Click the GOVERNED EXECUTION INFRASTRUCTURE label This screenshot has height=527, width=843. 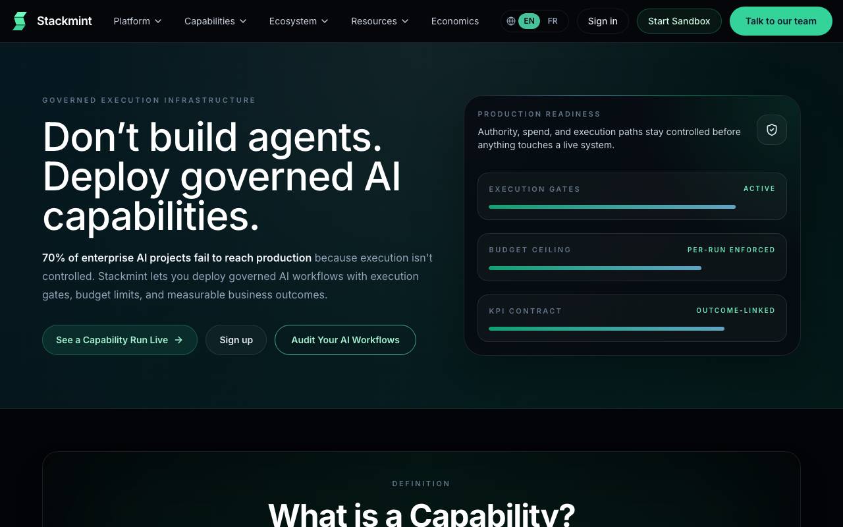coord(149,100)
